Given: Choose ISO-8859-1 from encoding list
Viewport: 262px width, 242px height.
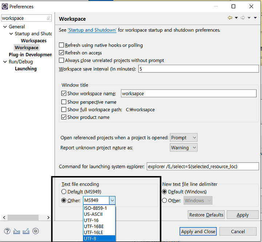Looking at the screenshot, I should [99, 208].
